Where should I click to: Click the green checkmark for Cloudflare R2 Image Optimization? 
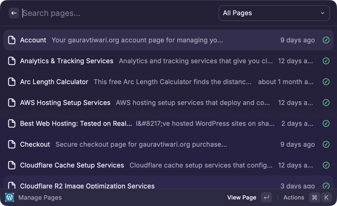tap(326, 185)
